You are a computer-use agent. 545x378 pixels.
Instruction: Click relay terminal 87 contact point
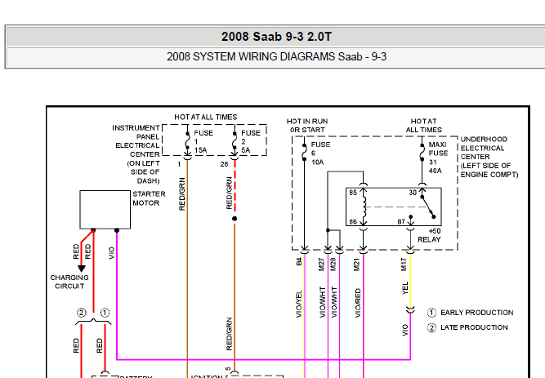tap(410, 217)
